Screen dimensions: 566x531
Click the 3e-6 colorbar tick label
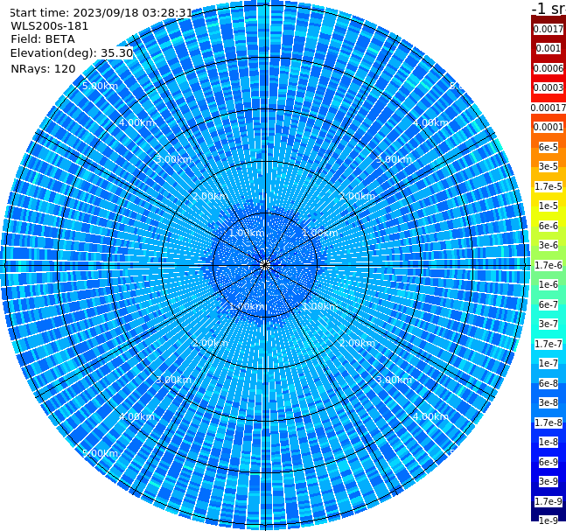coord(549,245)
